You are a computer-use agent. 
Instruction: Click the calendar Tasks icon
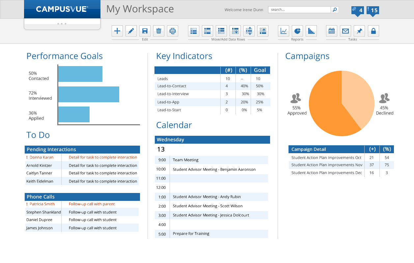[332, 31]
